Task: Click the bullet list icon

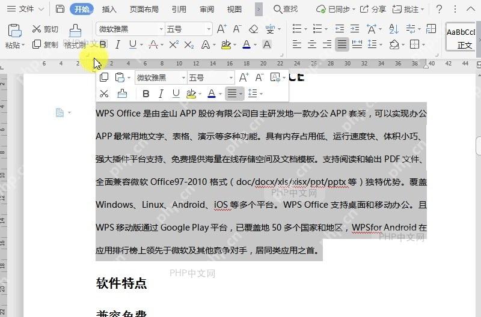Action: [x=297, y=29]
